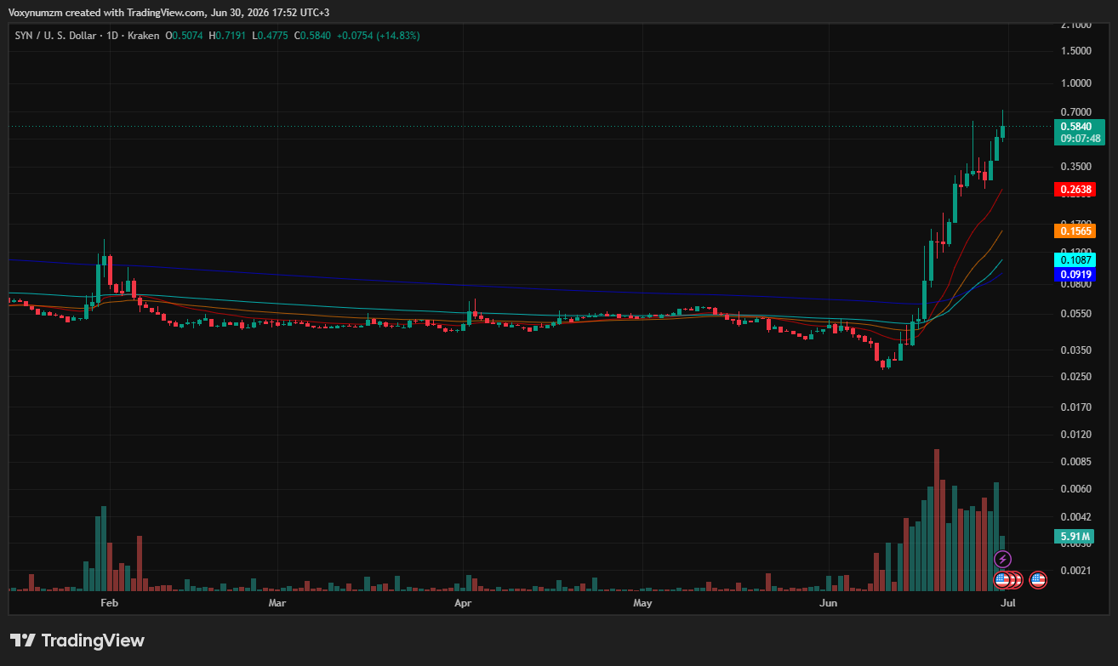The width and height of the screenshot is (1118, 666).
Task: Click the 0.0042 price scale value
Action: click(1075, 517)
